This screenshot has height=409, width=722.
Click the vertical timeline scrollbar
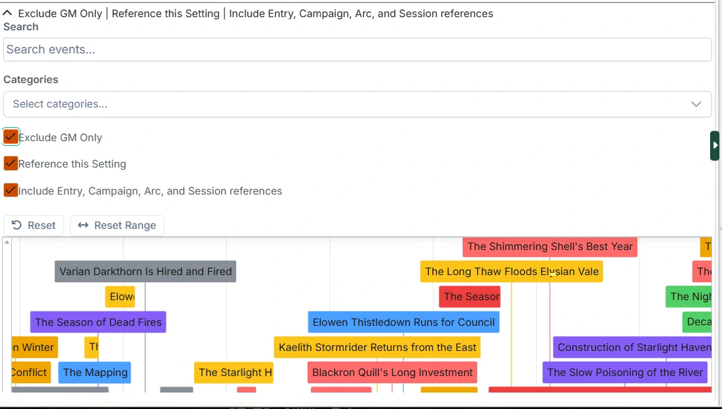point(7,317)
